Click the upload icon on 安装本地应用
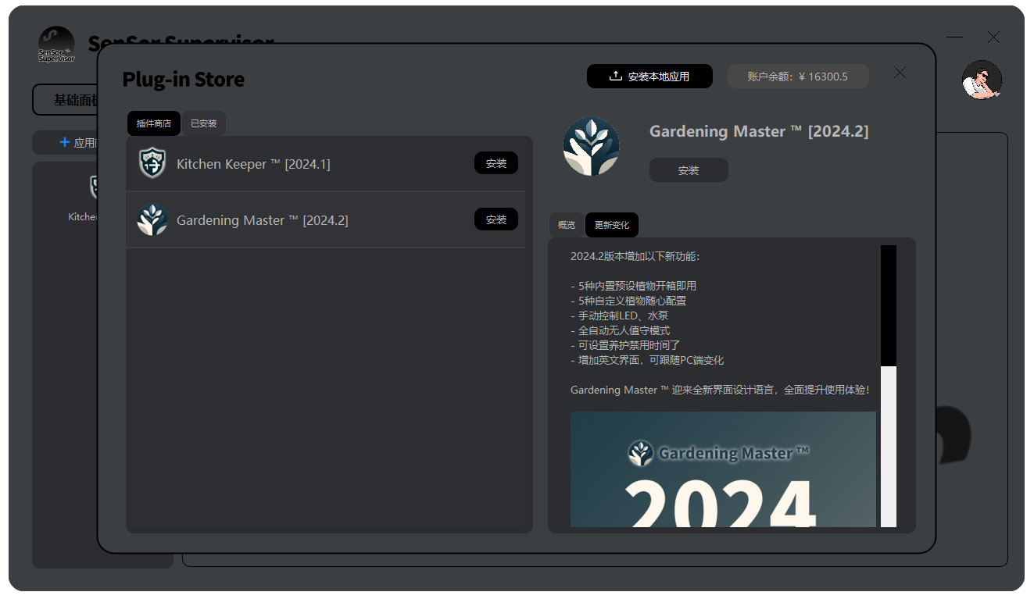The image size is (1034, 599). [x=616, y=76]
